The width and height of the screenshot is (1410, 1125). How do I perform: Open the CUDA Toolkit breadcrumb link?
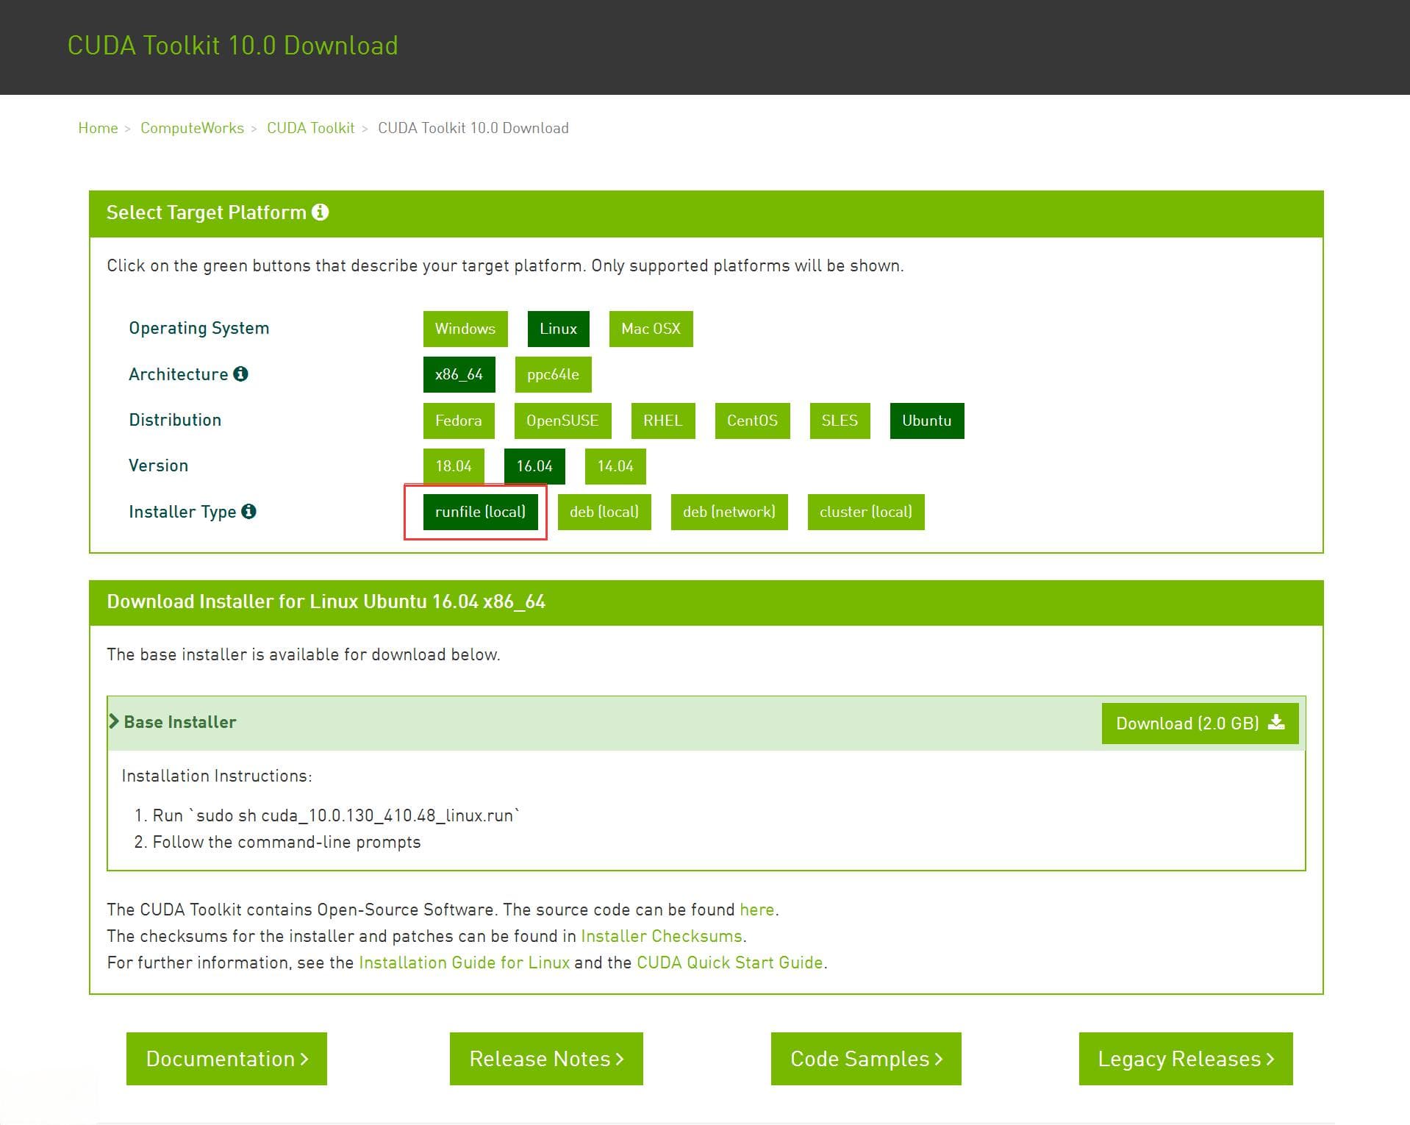coord(310,128)
